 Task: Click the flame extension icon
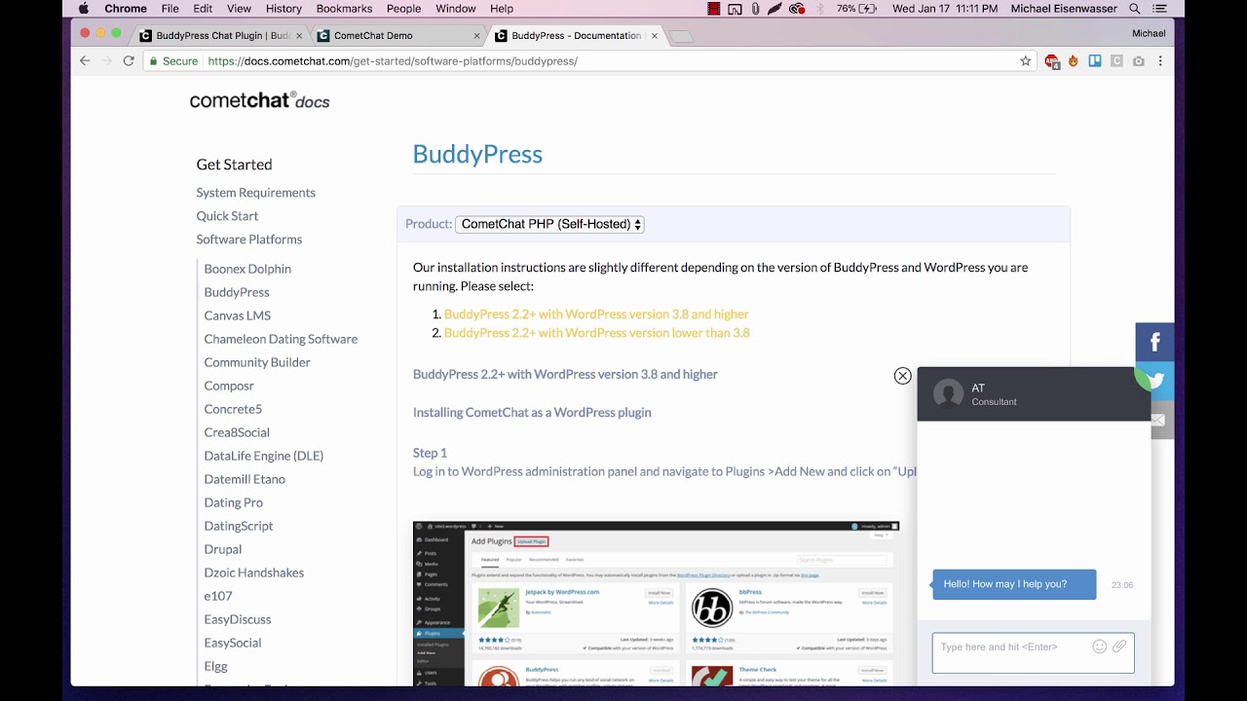(1074, 60)
